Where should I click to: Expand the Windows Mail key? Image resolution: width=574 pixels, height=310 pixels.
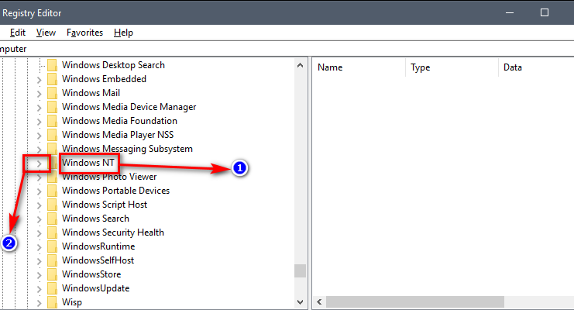[x=40, y=94]
